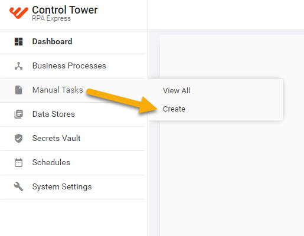Open Business Processes in the sidebar
304x236 pixels.
[x=73, y=66]
